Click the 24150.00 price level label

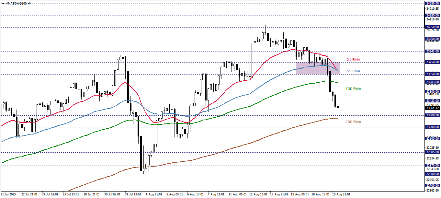click(x=433, y=15)
